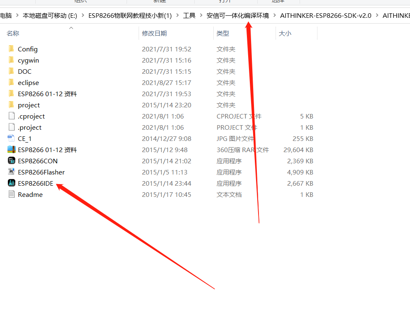Viewport: 410px width, 315px height.
Task: Expand chevron after 安信可一体化编译环境
Action: pos(275,15)
